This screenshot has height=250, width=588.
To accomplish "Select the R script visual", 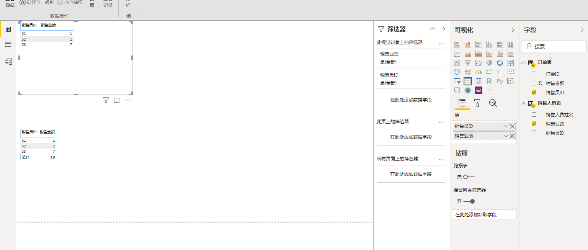I will 489,81.
